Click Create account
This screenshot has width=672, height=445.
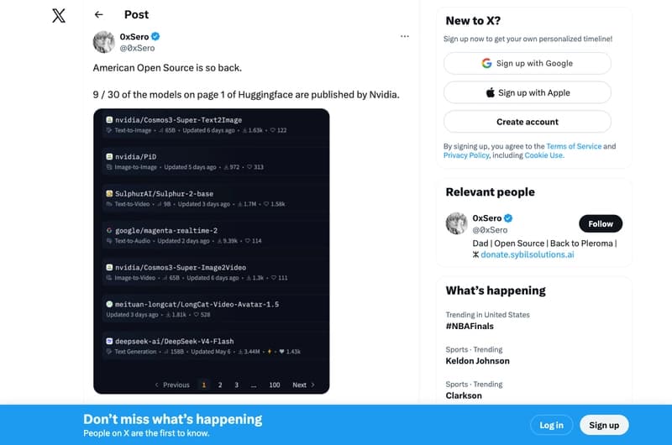coord(528,122)
